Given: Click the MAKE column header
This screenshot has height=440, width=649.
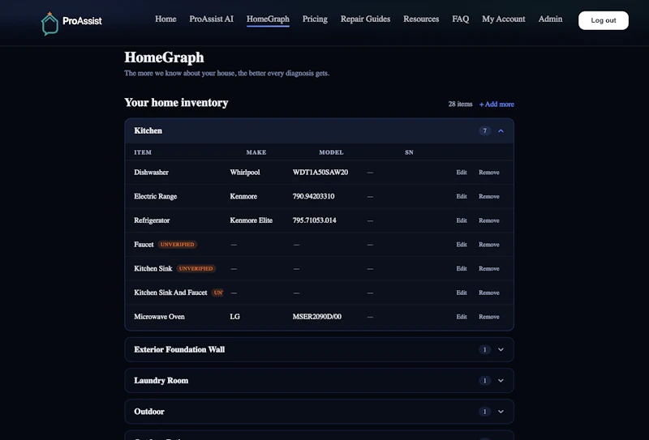Looking at the screenshot, I should (x=256, y=152).
